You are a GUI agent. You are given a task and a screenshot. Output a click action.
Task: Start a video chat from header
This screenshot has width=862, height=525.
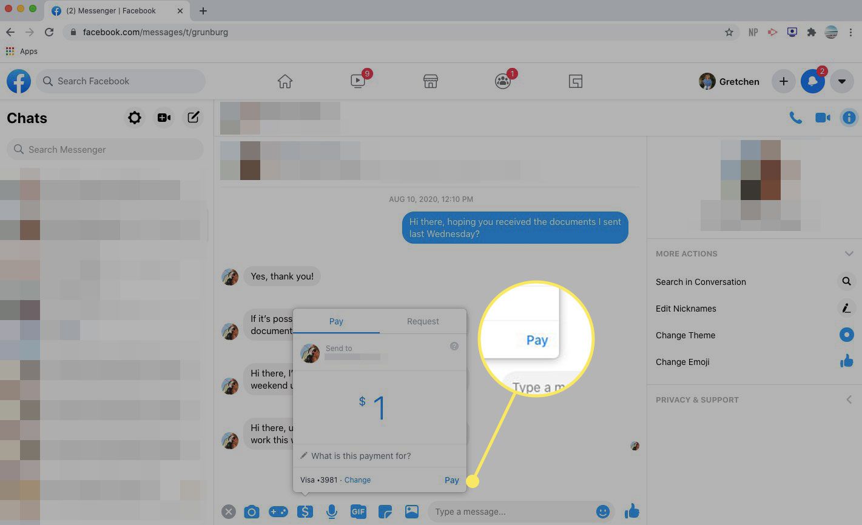click(x=823, y=118)
